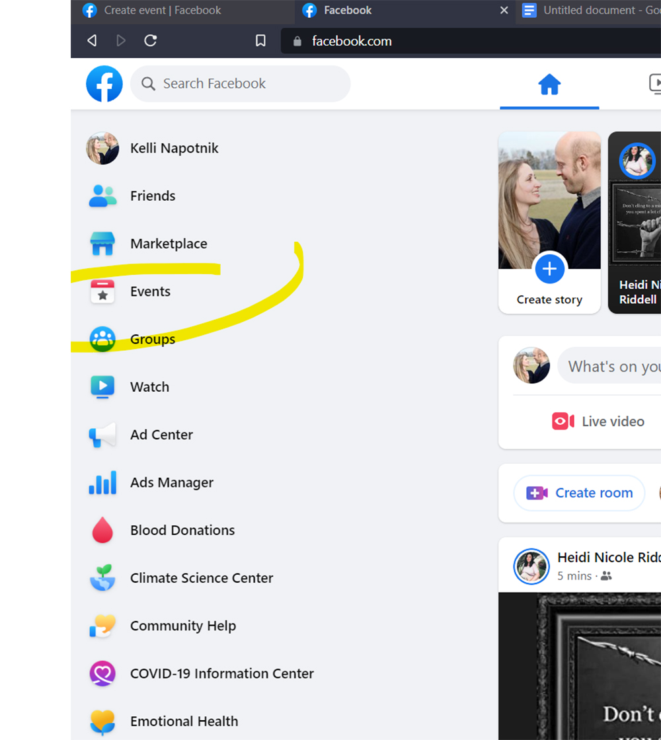This screenshot has height=740, width=661.
Task: Click the Create story label
Action: 549,300
